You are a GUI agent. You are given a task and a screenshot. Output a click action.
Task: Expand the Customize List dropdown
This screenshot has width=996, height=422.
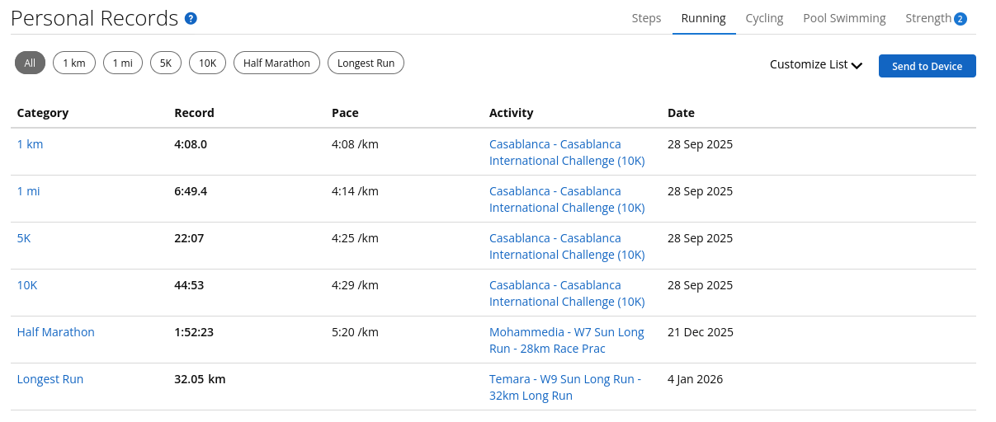[x=815, y=65]
